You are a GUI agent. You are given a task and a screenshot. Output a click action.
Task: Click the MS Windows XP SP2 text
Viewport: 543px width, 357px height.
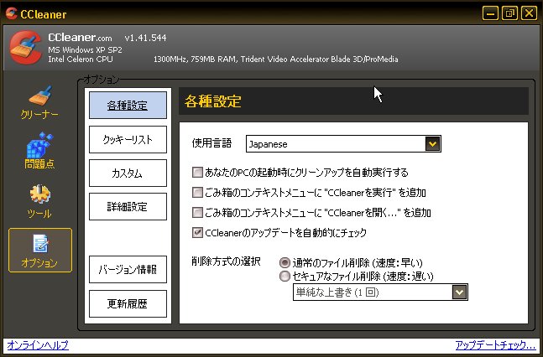tap(85, 49)
